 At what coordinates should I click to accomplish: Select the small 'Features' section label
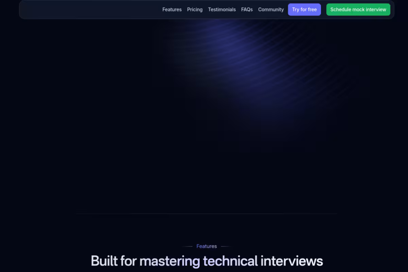[x=207, y=246]
